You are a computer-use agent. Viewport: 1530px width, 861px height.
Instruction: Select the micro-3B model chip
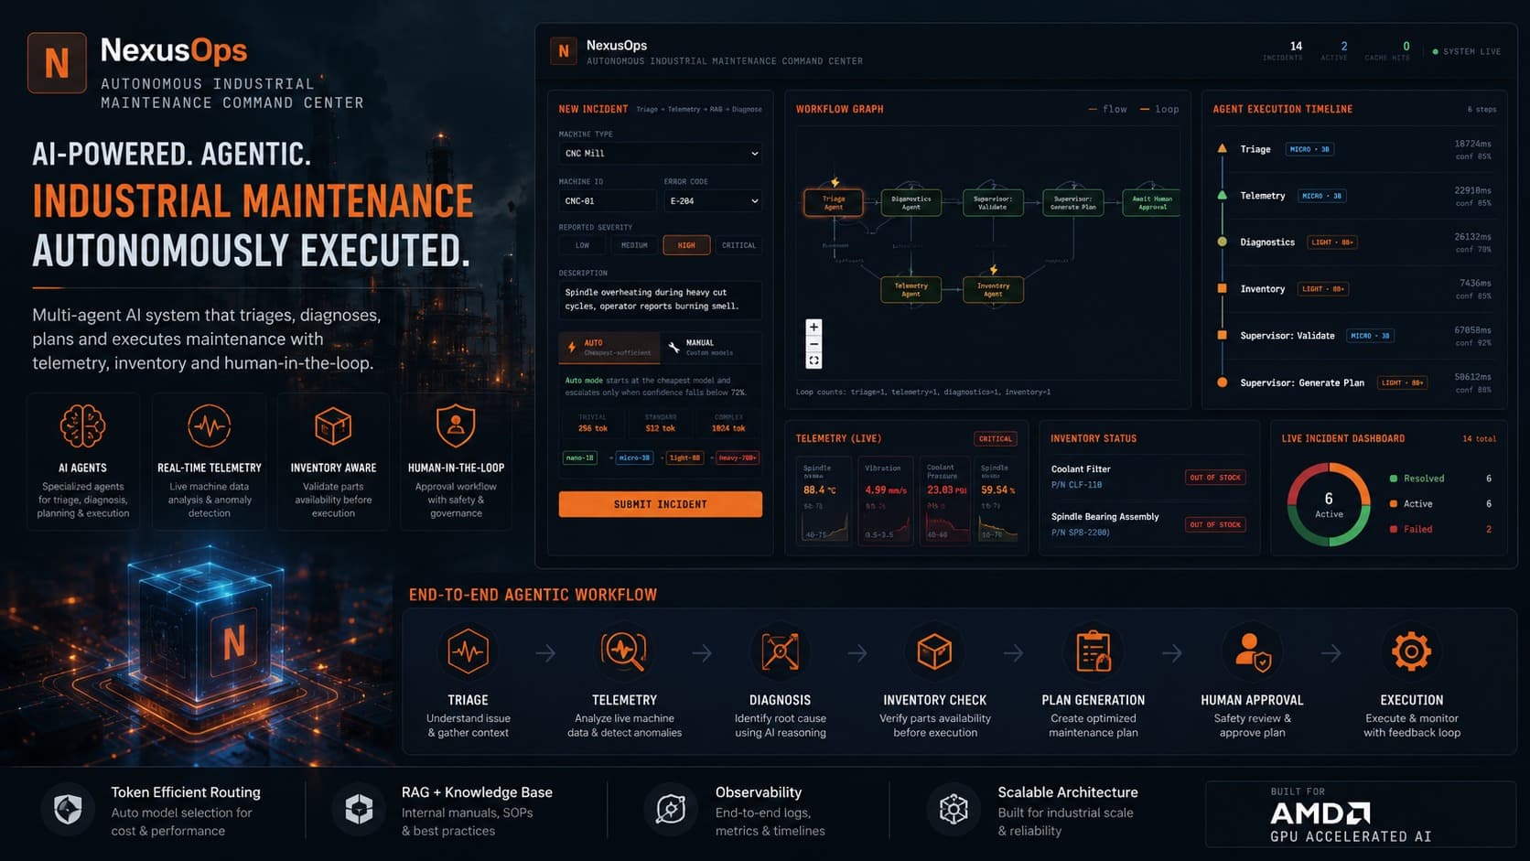634,457
